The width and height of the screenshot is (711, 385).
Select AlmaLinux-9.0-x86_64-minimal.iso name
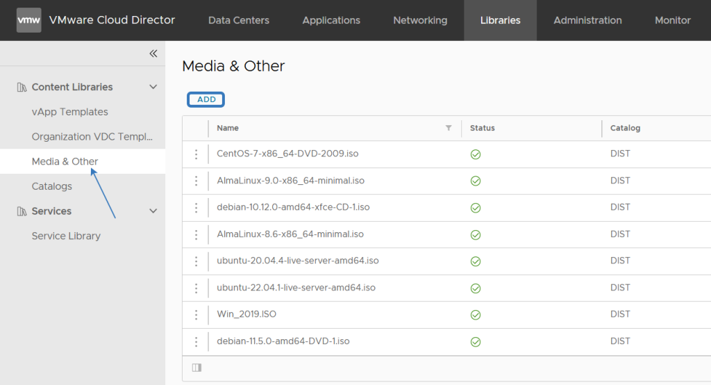pyautogui.click(x=291, y=180)
